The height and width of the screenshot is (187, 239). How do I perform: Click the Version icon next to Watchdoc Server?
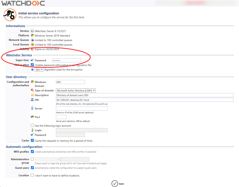pos(32,31)
